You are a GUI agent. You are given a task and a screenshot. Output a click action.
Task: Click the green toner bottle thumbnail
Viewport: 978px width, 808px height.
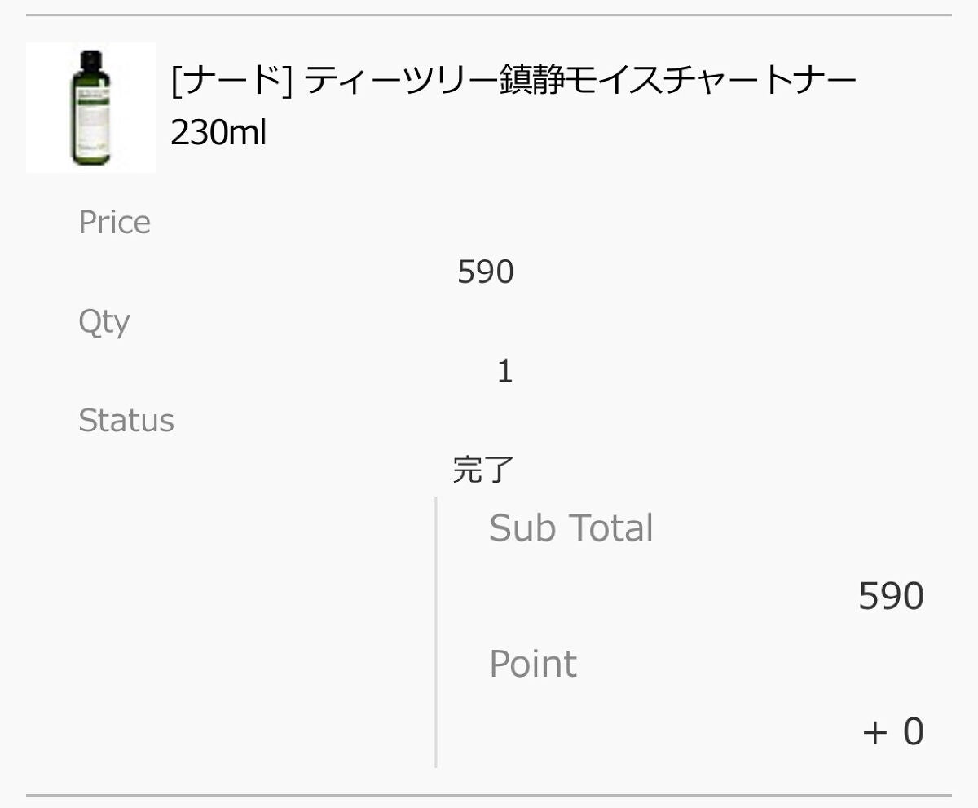(90, 108)
